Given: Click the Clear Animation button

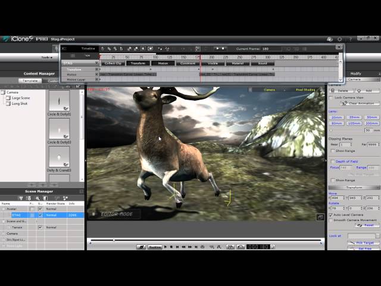Looking at the screenshot, I should 361,103.
